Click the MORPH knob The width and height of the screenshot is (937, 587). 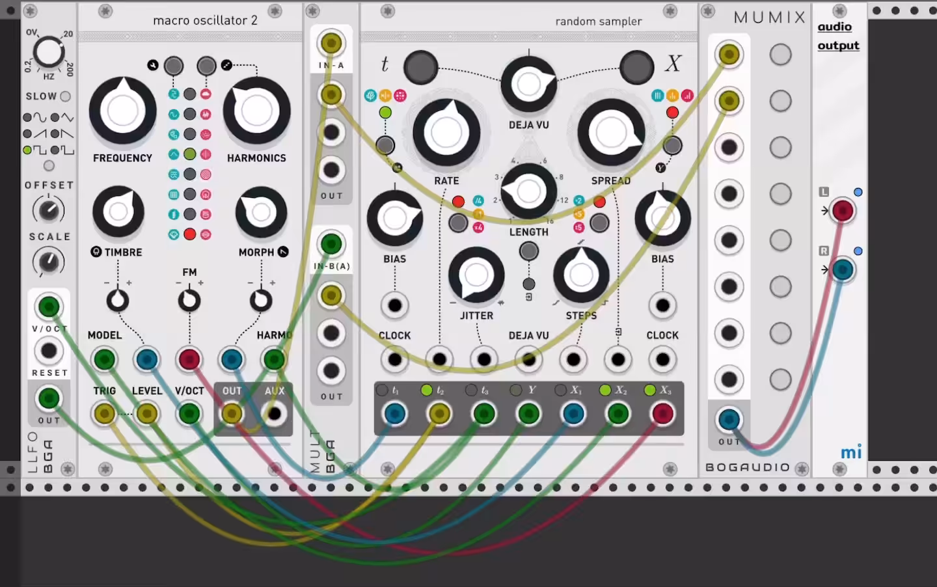pyautogui.click(x=261, y=212)
